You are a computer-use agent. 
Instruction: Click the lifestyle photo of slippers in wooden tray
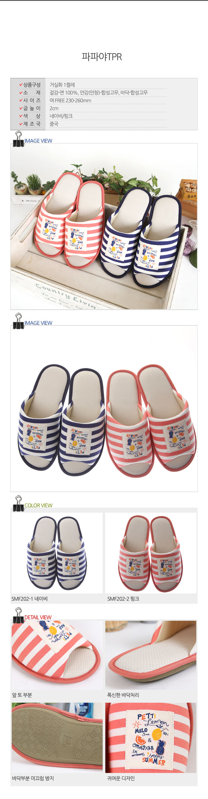click(x=104, y=226)
